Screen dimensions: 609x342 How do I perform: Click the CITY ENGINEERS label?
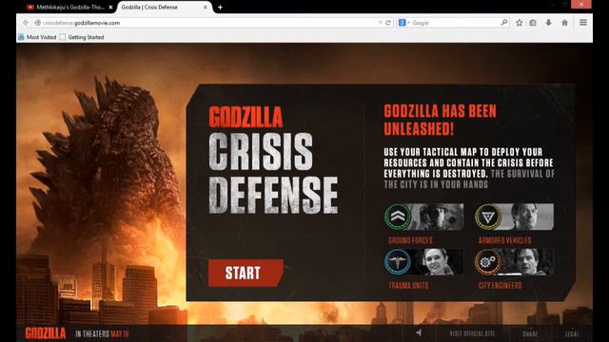[x=500, y=285]
